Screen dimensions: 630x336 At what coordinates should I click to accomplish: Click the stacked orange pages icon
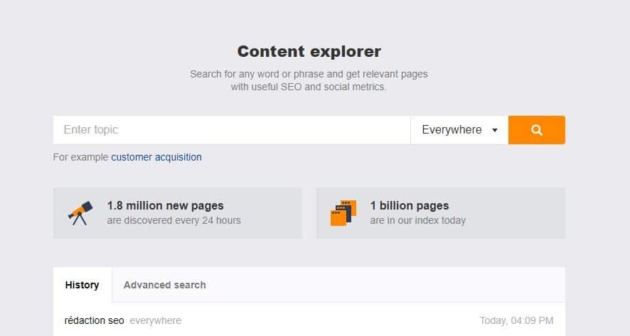pyautogui.click(x=343, y=213)
